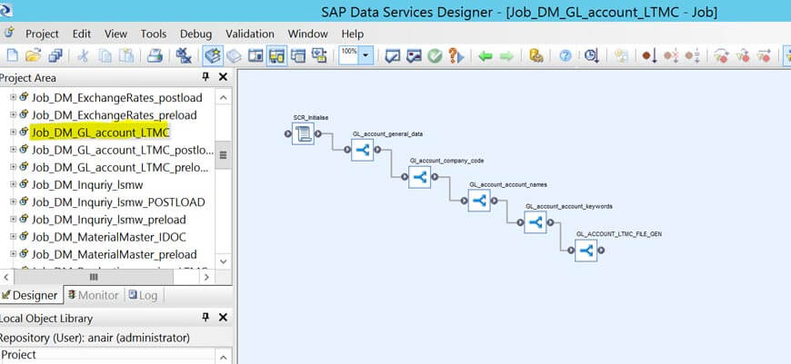Click the curved-arrow step over debug icon

(x=721, y=56)
